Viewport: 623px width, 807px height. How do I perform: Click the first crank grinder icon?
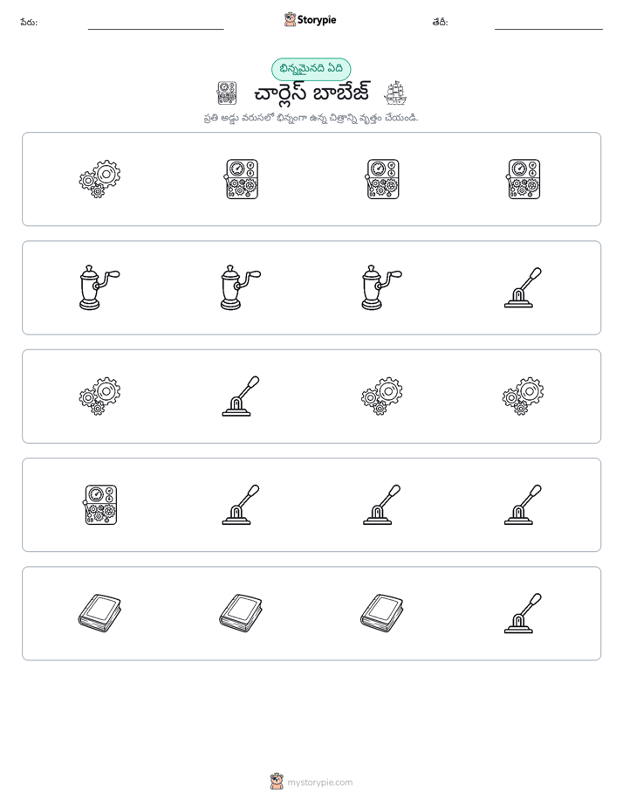[x=99, y=287]
